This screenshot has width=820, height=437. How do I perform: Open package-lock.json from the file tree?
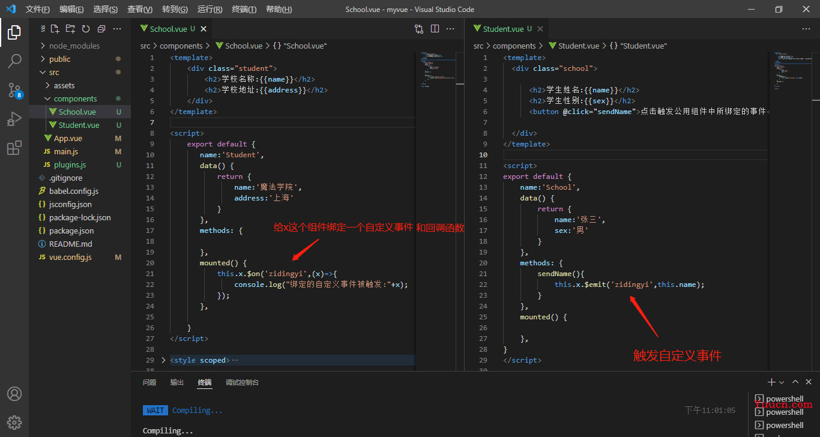[80, 217]
